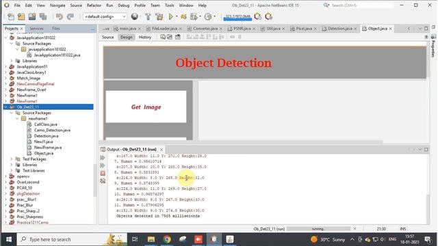This screenshot has height=246, width=438.
Task: Expand the Match_Image project node
Action: (5, 78)
